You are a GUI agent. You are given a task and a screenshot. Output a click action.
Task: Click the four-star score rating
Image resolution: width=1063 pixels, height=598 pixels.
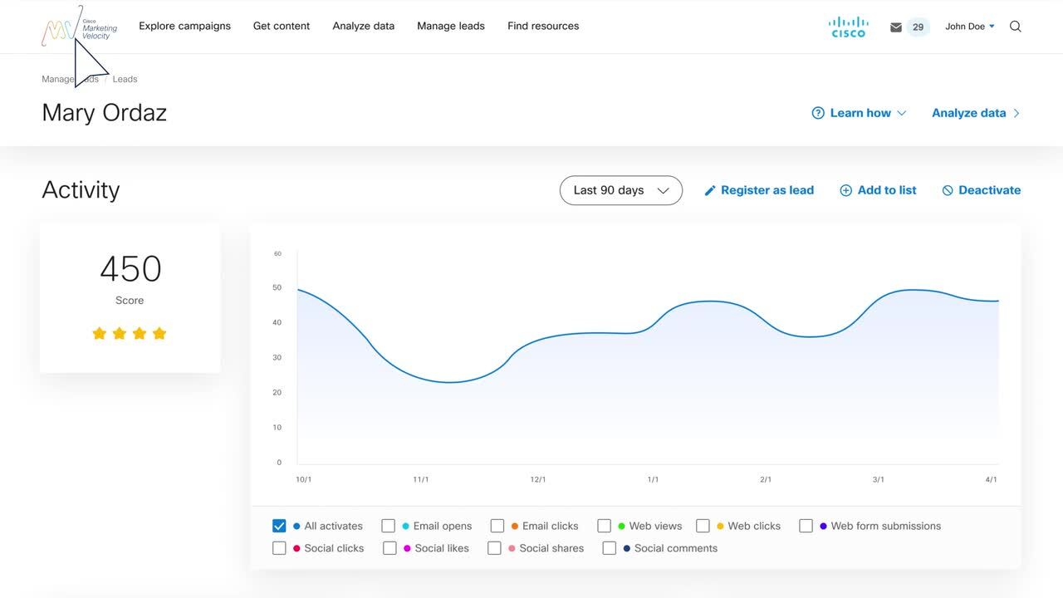130,334
